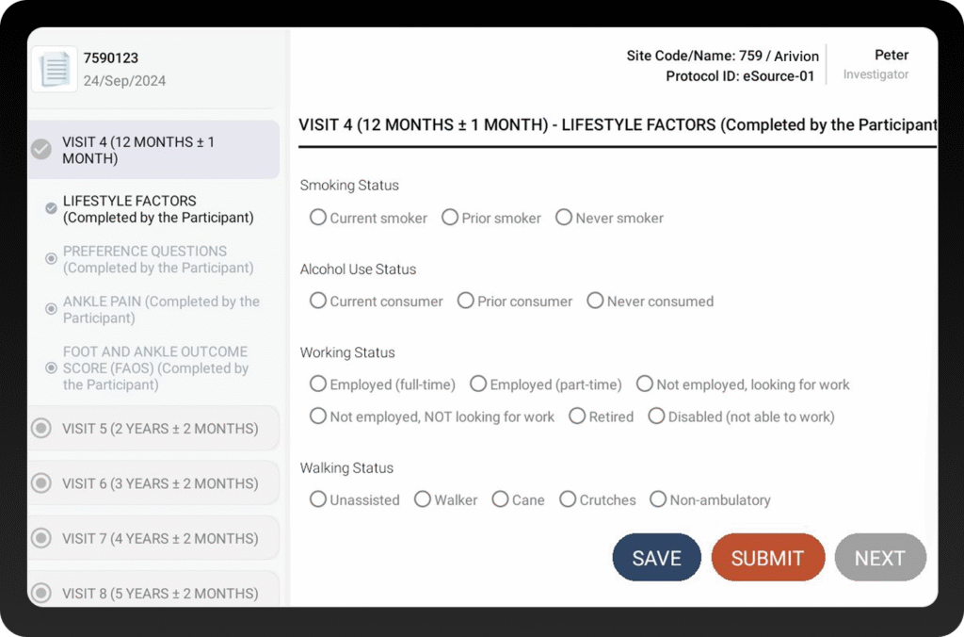
Task: Expand the VISIT 8 (5 YEARS) section
Action: point(153,593)
